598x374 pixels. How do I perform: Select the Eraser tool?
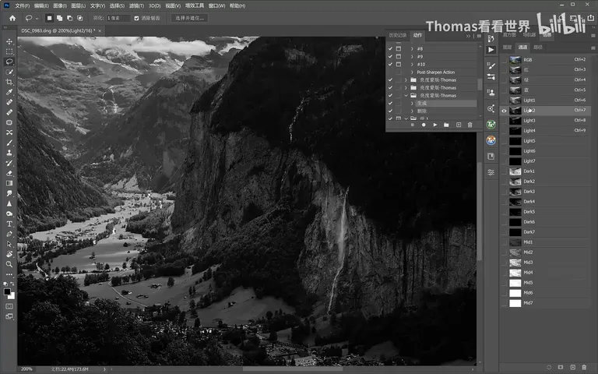9,173
